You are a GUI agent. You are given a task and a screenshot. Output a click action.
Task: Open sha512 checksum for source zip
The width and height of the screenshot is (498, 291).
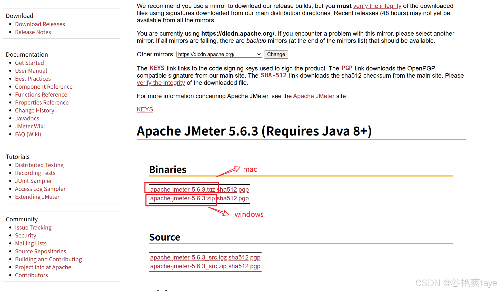tap(238, 266)
